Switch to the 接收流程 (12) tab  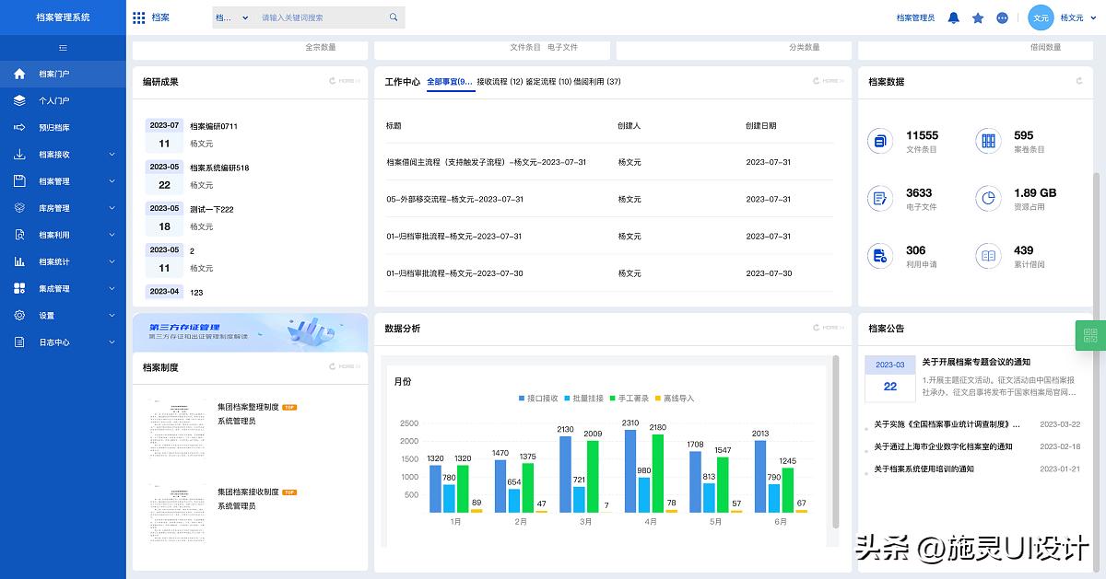pyautogui.click(x=500, y=82)
